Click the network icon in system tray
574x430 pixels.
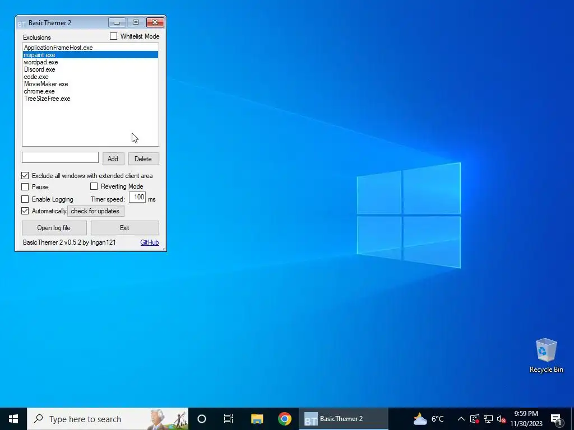point(488,419)
